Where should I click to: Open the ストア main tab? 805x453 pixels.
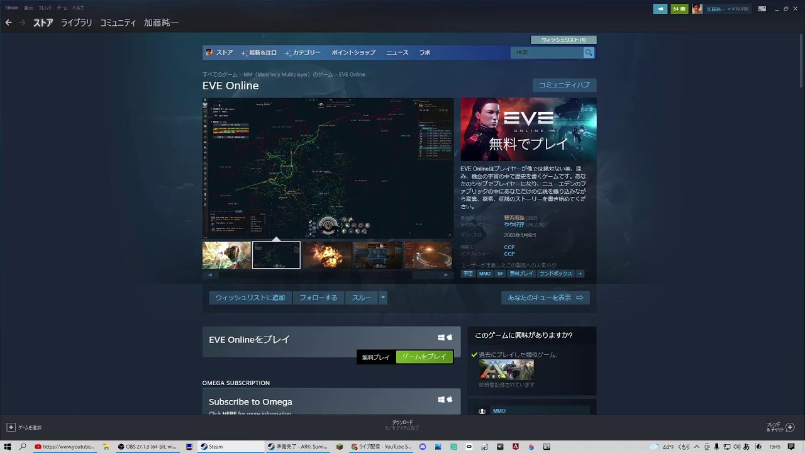click(x=43, y=23)
